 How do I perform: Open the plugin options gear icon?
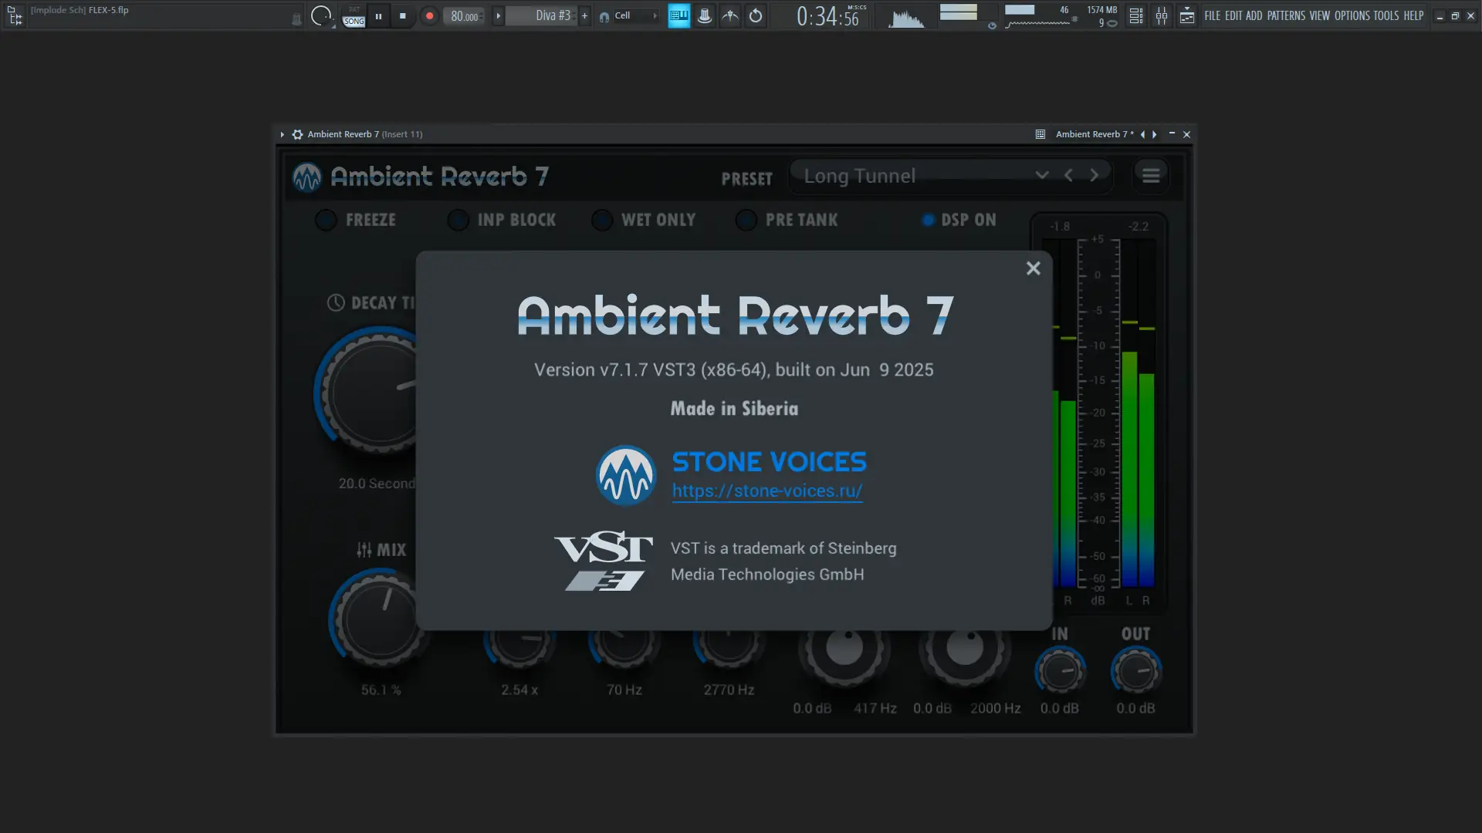297,134
